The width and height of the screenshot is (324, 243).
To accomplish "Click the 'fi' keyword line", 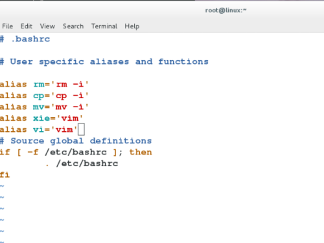I will pyautogui.click(x=5, y=174).
